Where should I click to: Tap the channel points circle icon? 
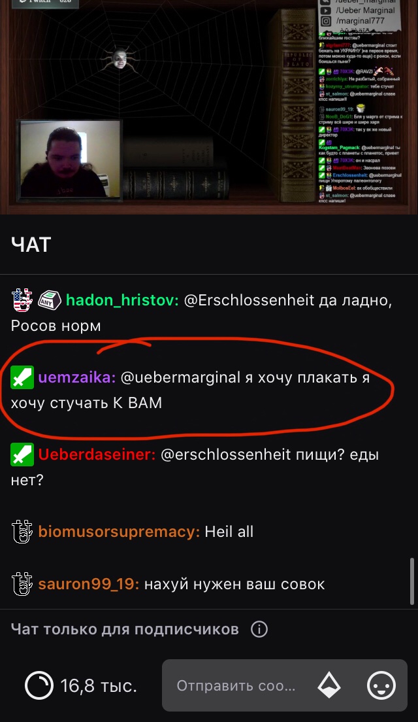[39, 685]
